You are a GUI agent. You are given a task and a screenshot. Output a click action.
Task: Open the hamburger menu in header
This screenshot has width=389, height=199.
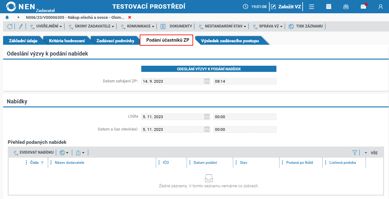click(x=312, y=6)
